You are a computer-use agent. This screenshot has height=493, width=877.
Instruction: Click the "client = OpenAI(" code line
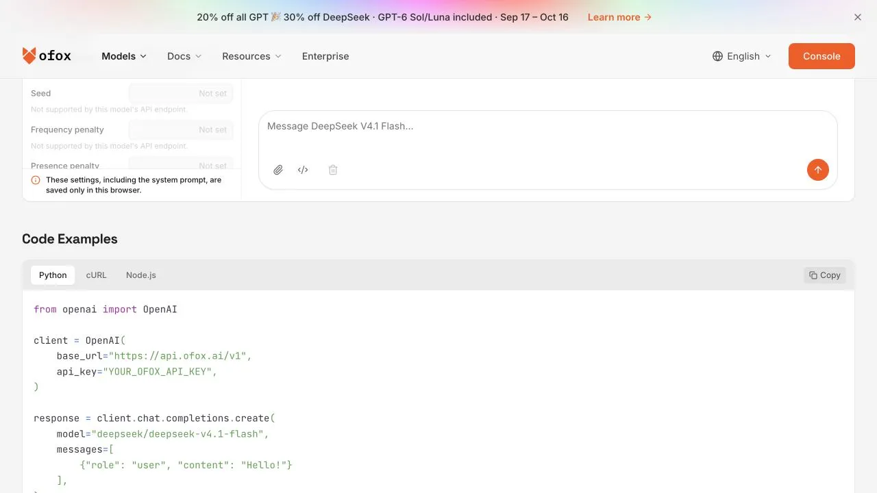click(79, 340)
